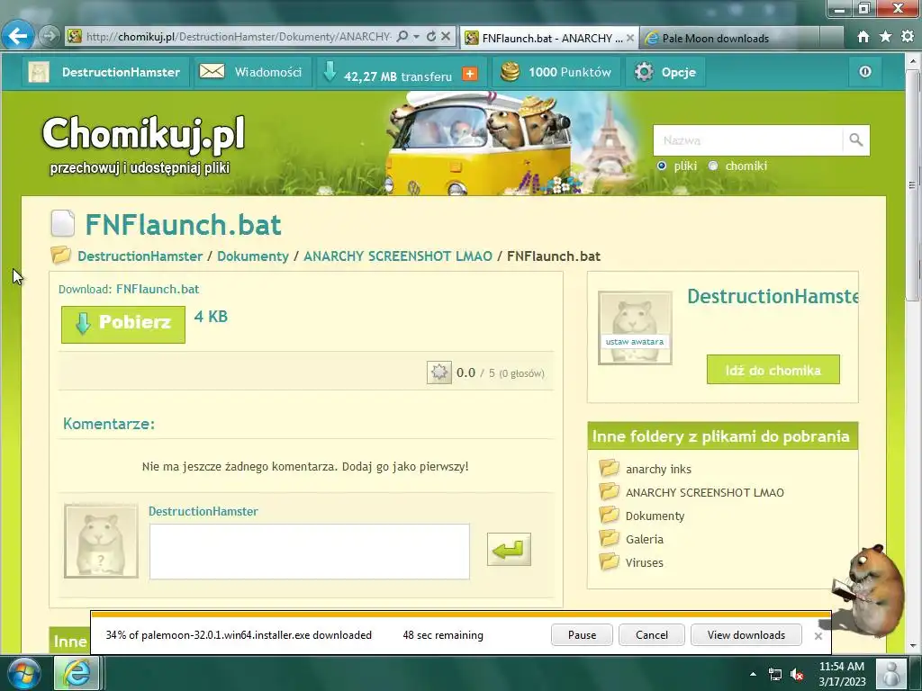Click the breadcrumb folder icon
This screenshot has height=691, width=922.
coord(60,255)
